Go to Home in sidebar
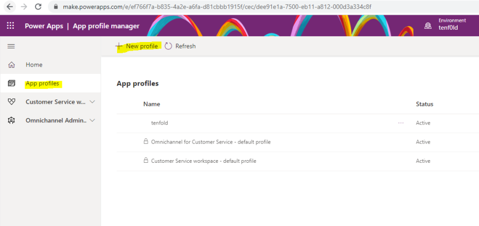479x226 pixels. (34, 65)
